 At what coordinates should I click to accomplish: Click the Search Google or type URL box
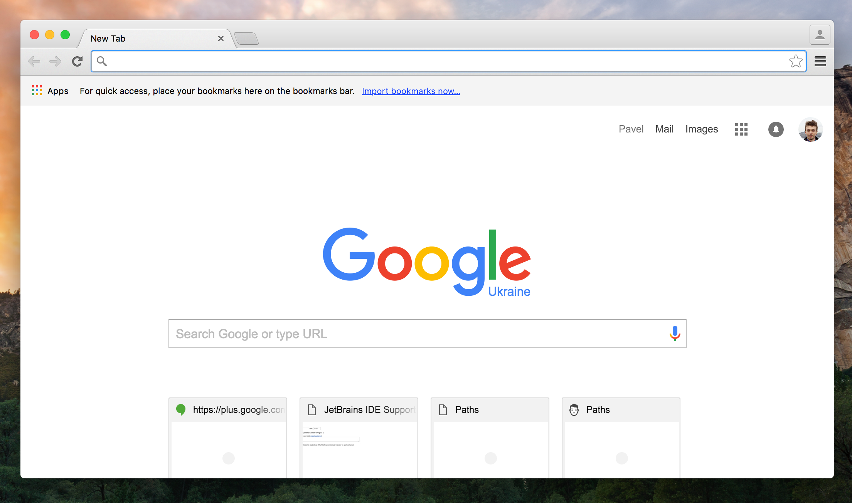pos(427,334)
